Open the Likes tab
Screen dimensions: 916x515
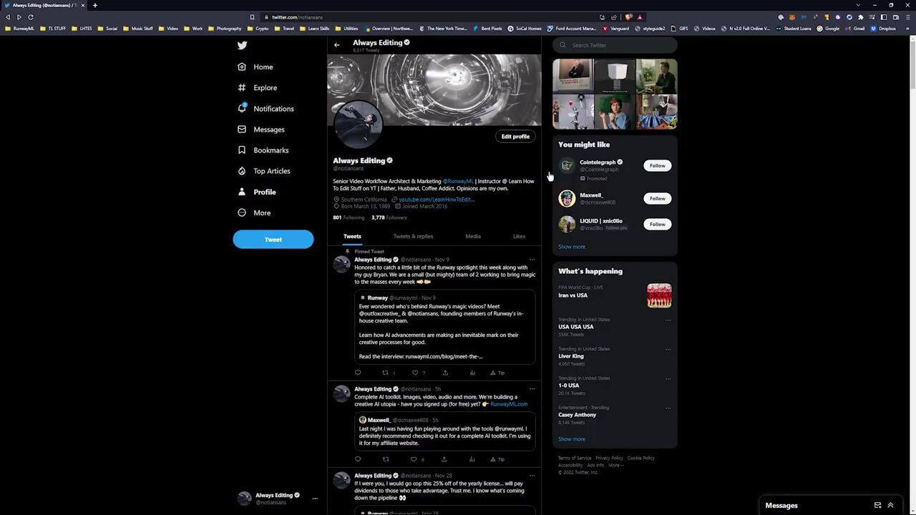[519, 236]
